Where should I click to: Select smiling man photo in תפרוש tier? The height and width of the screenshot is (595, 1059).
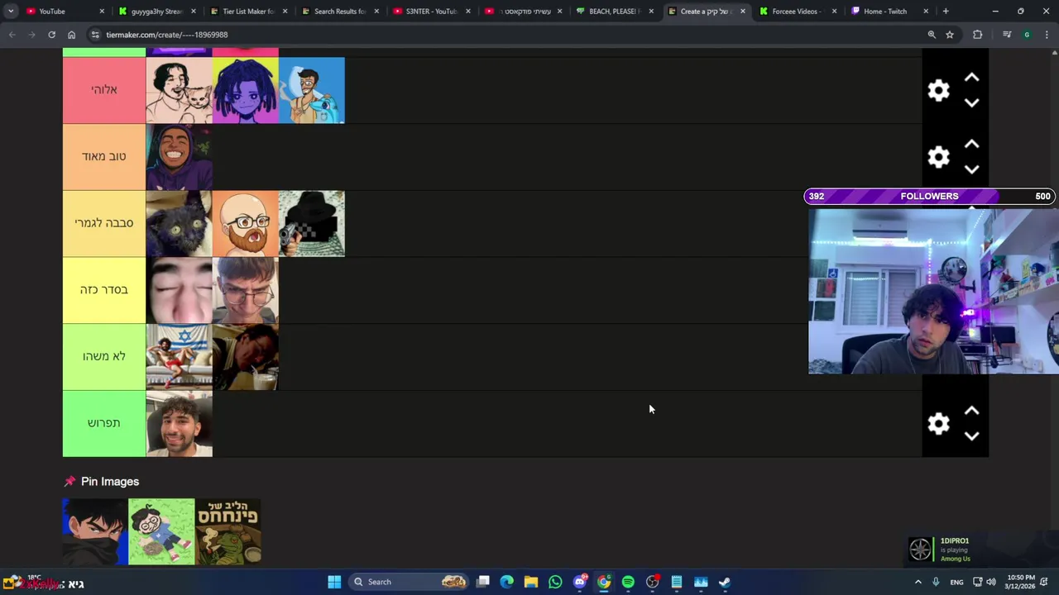[180, 423]
